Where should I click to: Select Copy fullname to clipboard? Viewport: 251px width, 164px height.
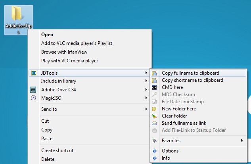coord(199,73)
